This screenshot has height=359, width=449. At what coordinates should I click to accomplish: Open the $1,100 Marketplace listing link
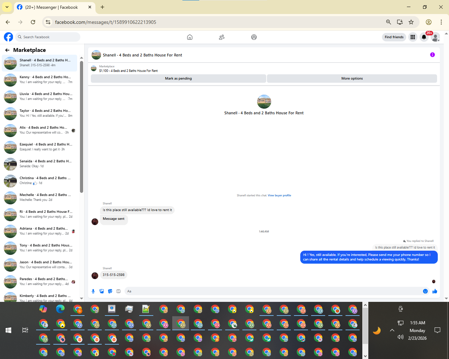[128, 71]
